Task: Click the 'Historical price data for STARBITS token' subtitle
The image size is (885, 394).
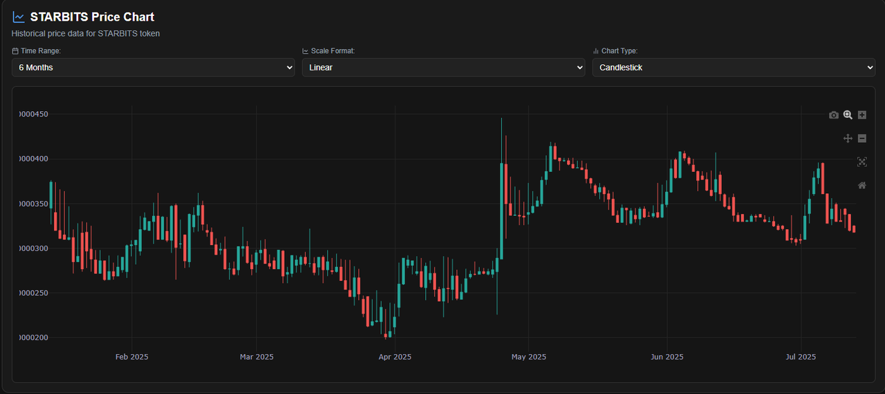Action: click(86, 33)
